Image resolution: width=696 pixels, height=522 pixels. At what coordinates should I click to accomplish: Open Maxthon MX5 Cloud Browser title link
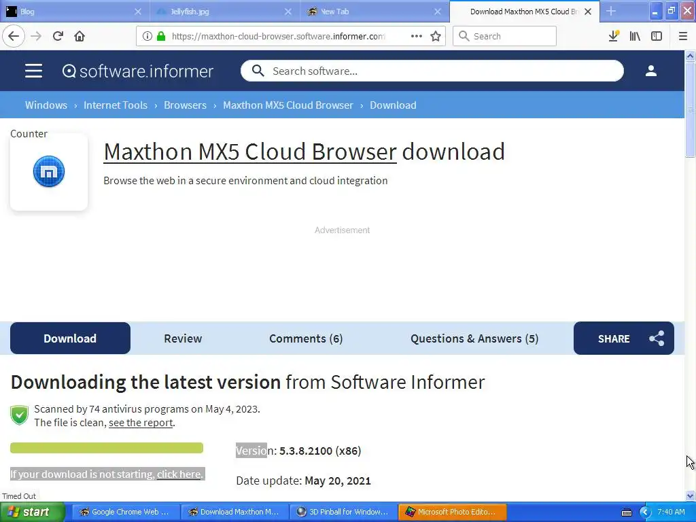(250, 152)
